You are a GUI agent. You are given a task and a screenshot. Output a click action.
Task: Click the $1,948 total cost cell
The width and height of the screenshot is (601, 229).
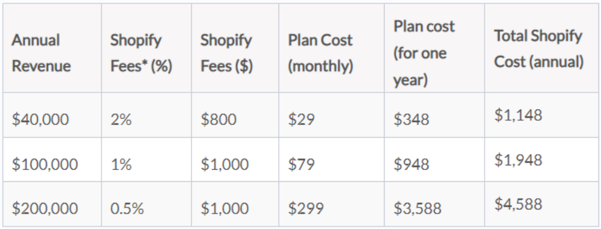click(x=542, y=160)
